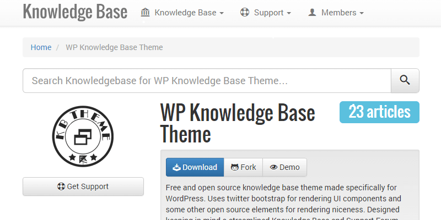Click the Fork button
The width and height of the screenshot is (441, 220).
[243, 167]
